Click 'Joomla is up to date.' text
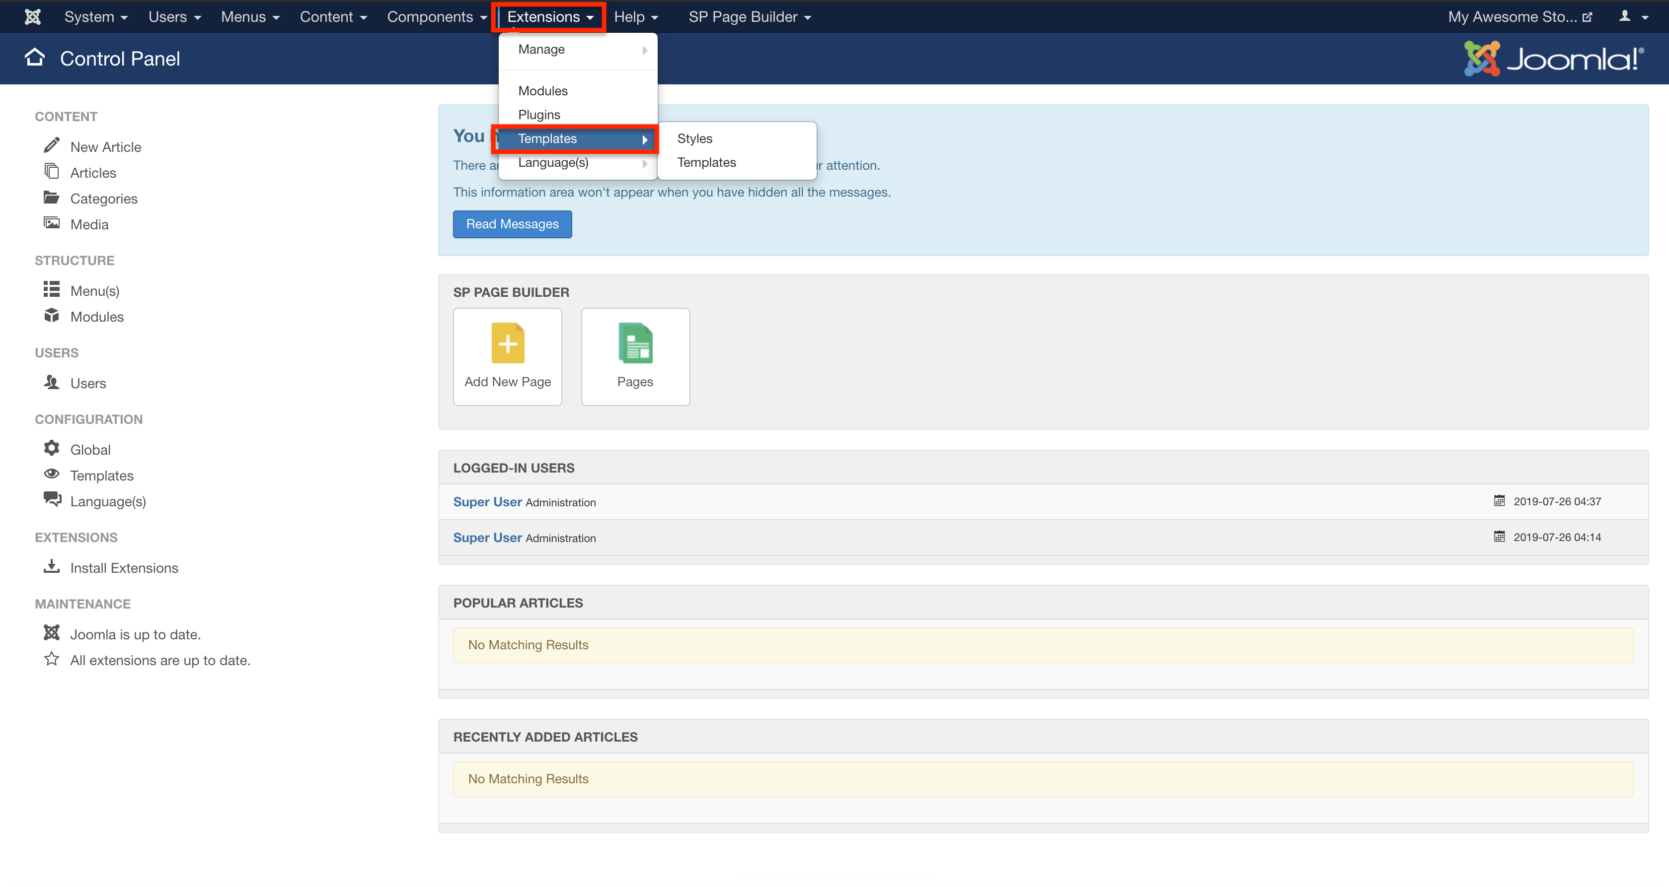Viewport: 1669px width, 887px height. [x=136, y=634]
